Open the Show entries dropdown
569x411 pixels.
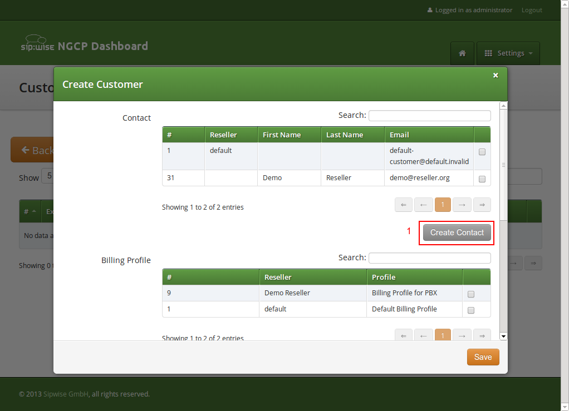48,176
